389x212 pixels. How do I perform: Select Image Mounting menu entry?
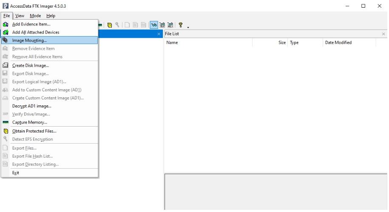tap(49, 40)
